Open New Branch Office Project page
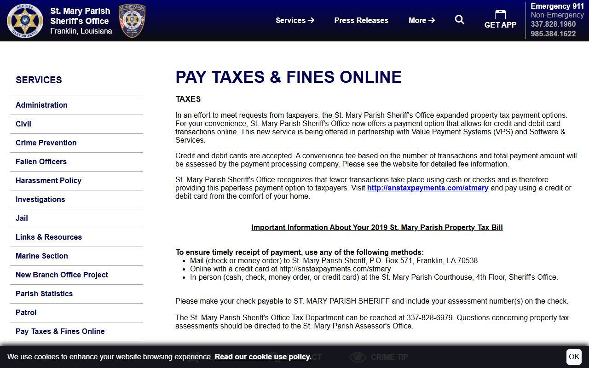The height and width of the screenshot is (368, 589). click(x=76, y=275)
